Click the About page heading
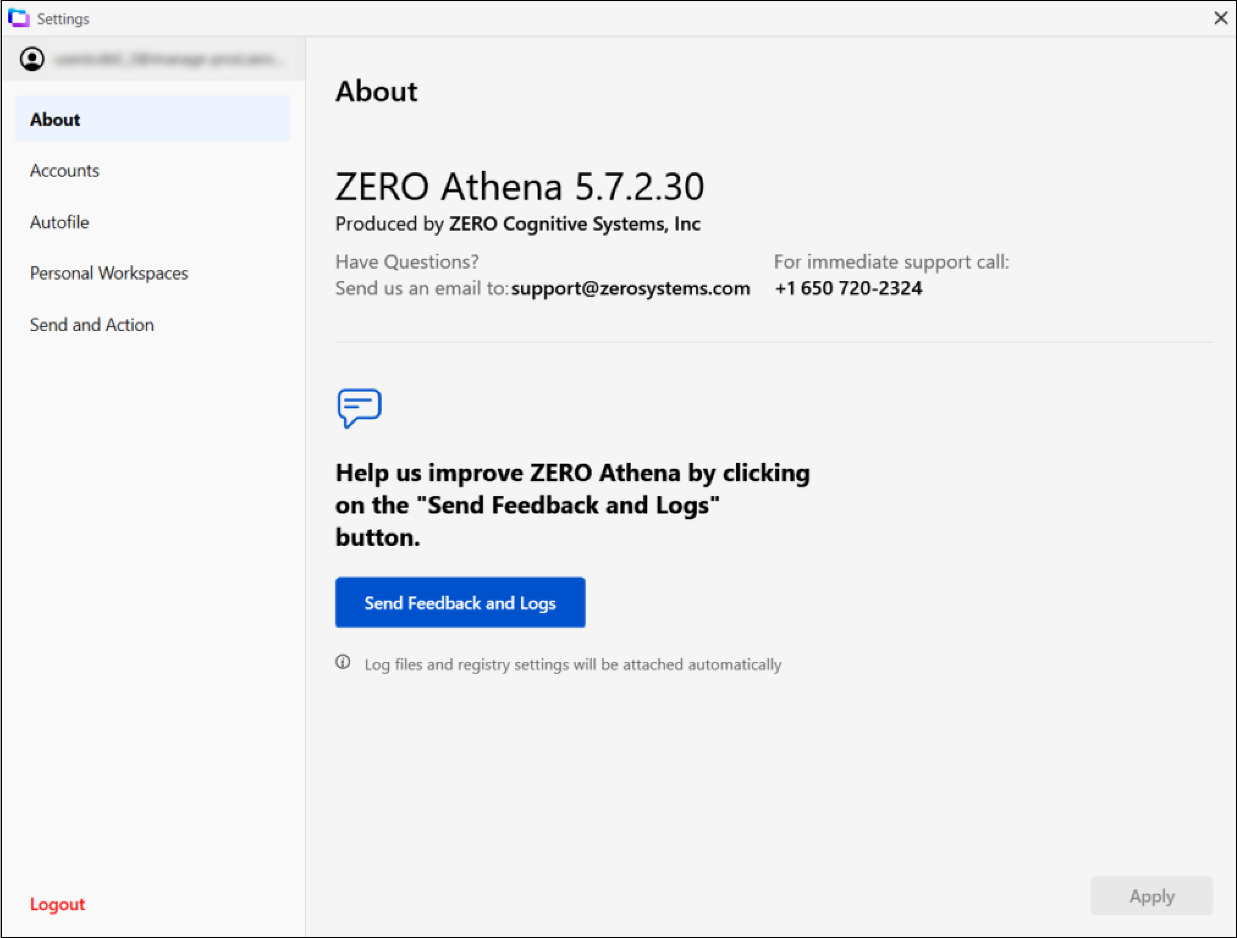 [376, 92]
